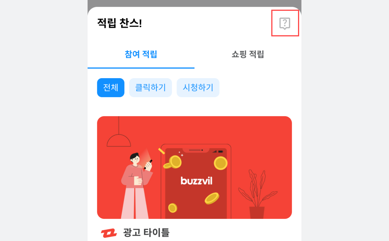This screenshot has width=389, height=241.
Task: Tap the buzzvil logo text in banner
Action: click(x=196, y=180)
